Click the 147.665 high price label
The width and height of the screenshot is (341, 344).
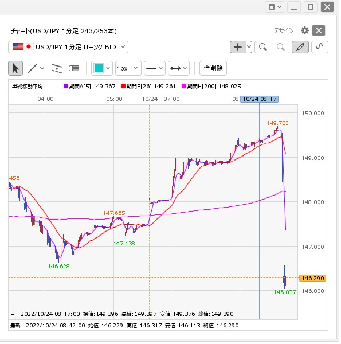tap(114, 213)
